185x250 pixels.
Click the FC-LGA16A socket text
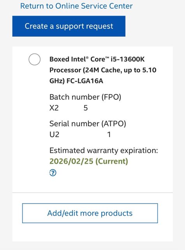coord(85,81)
